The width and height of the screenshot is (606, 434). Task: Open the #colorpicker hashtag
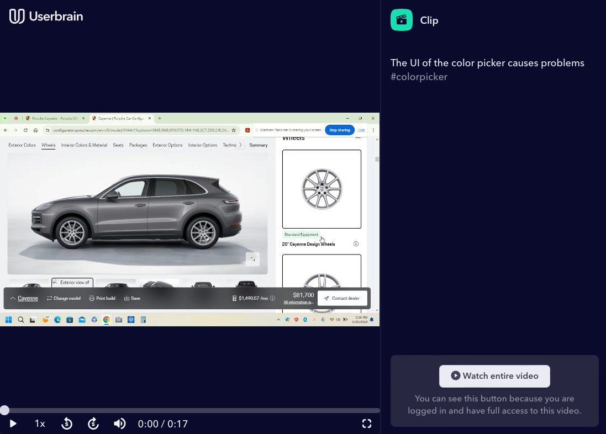419,77
